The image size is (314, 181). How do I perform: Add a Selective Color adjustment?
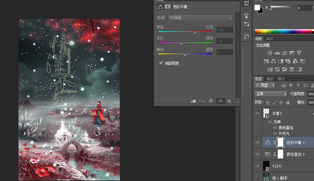292,69
